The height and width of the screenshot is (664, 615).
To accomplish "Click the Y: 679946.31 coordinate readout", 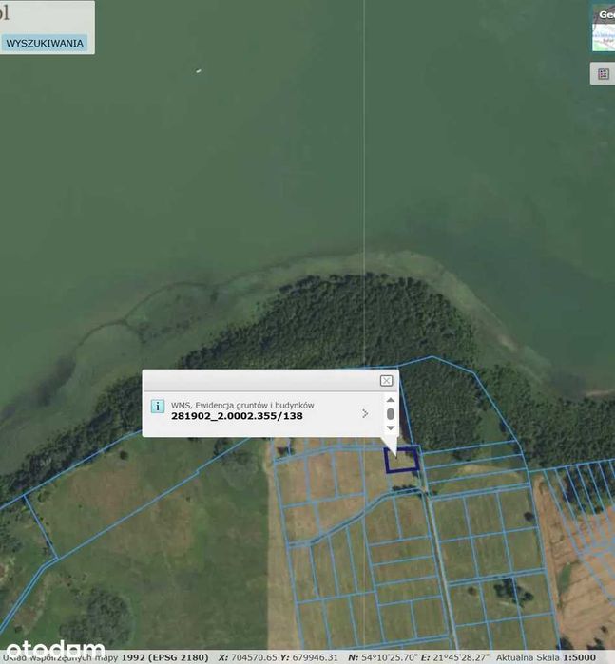I will point(309,657).
